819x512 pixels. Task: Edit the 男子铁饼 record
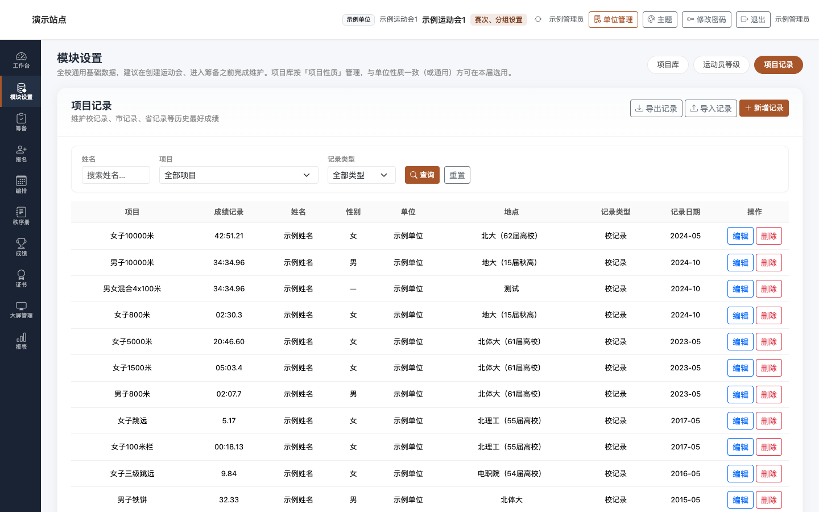tap(741, 500)
